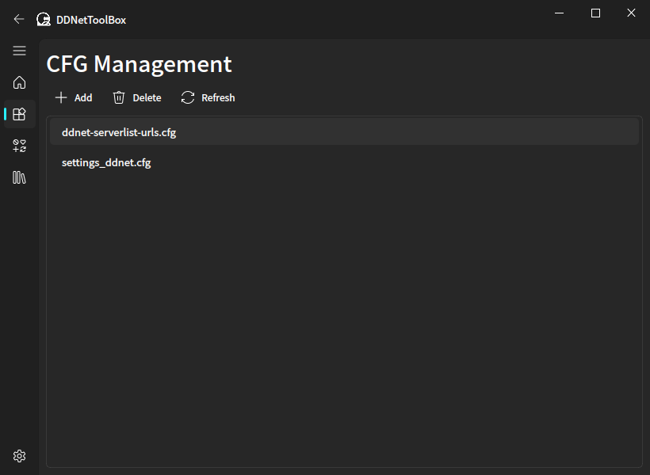Select the CFG management sidebar icon

coord(19,114)
